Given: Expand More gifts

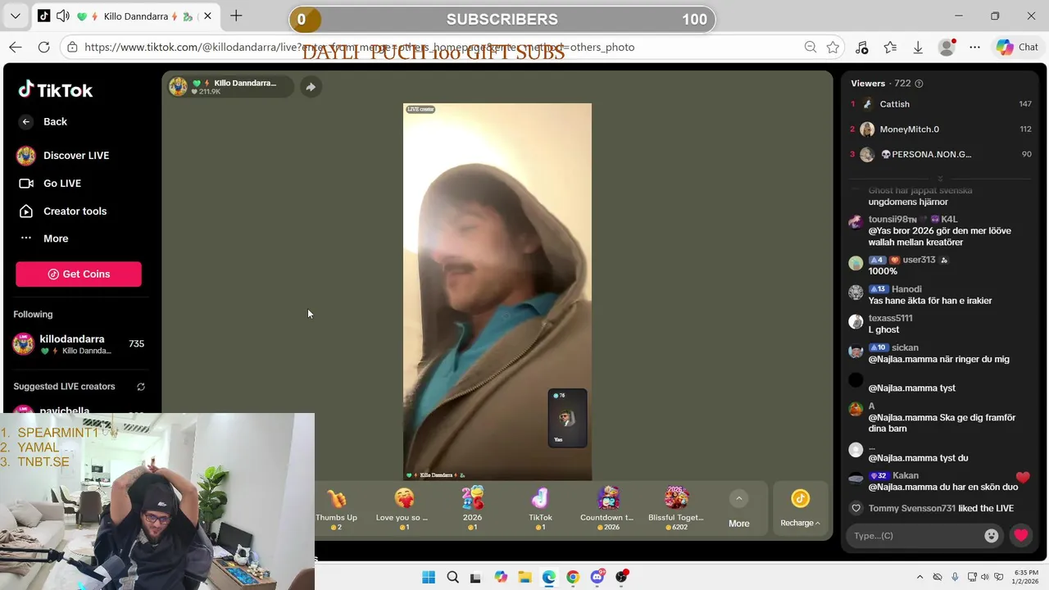Looking at the screenshot, I should point(738,509).
